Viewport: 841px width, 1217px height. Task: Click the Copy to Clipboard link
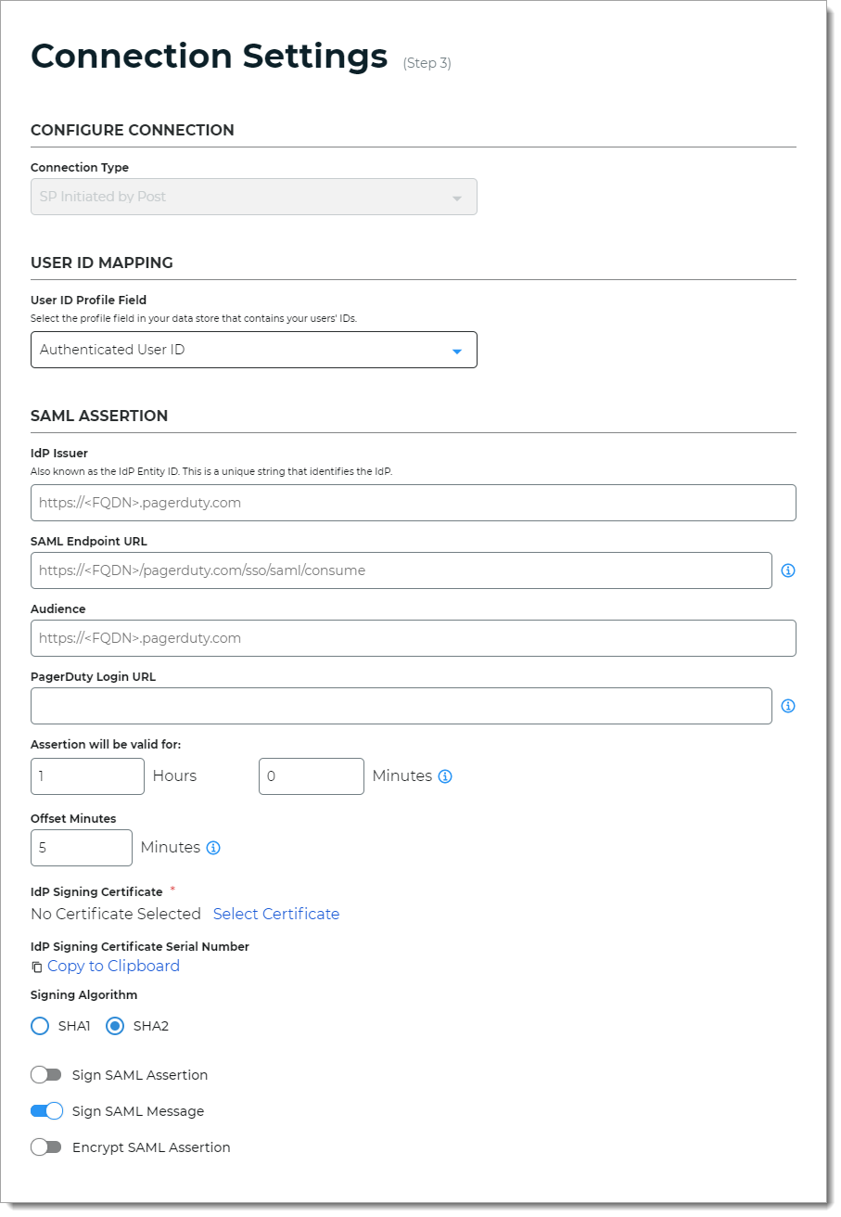pyautogui.click(x=112, y=966)
